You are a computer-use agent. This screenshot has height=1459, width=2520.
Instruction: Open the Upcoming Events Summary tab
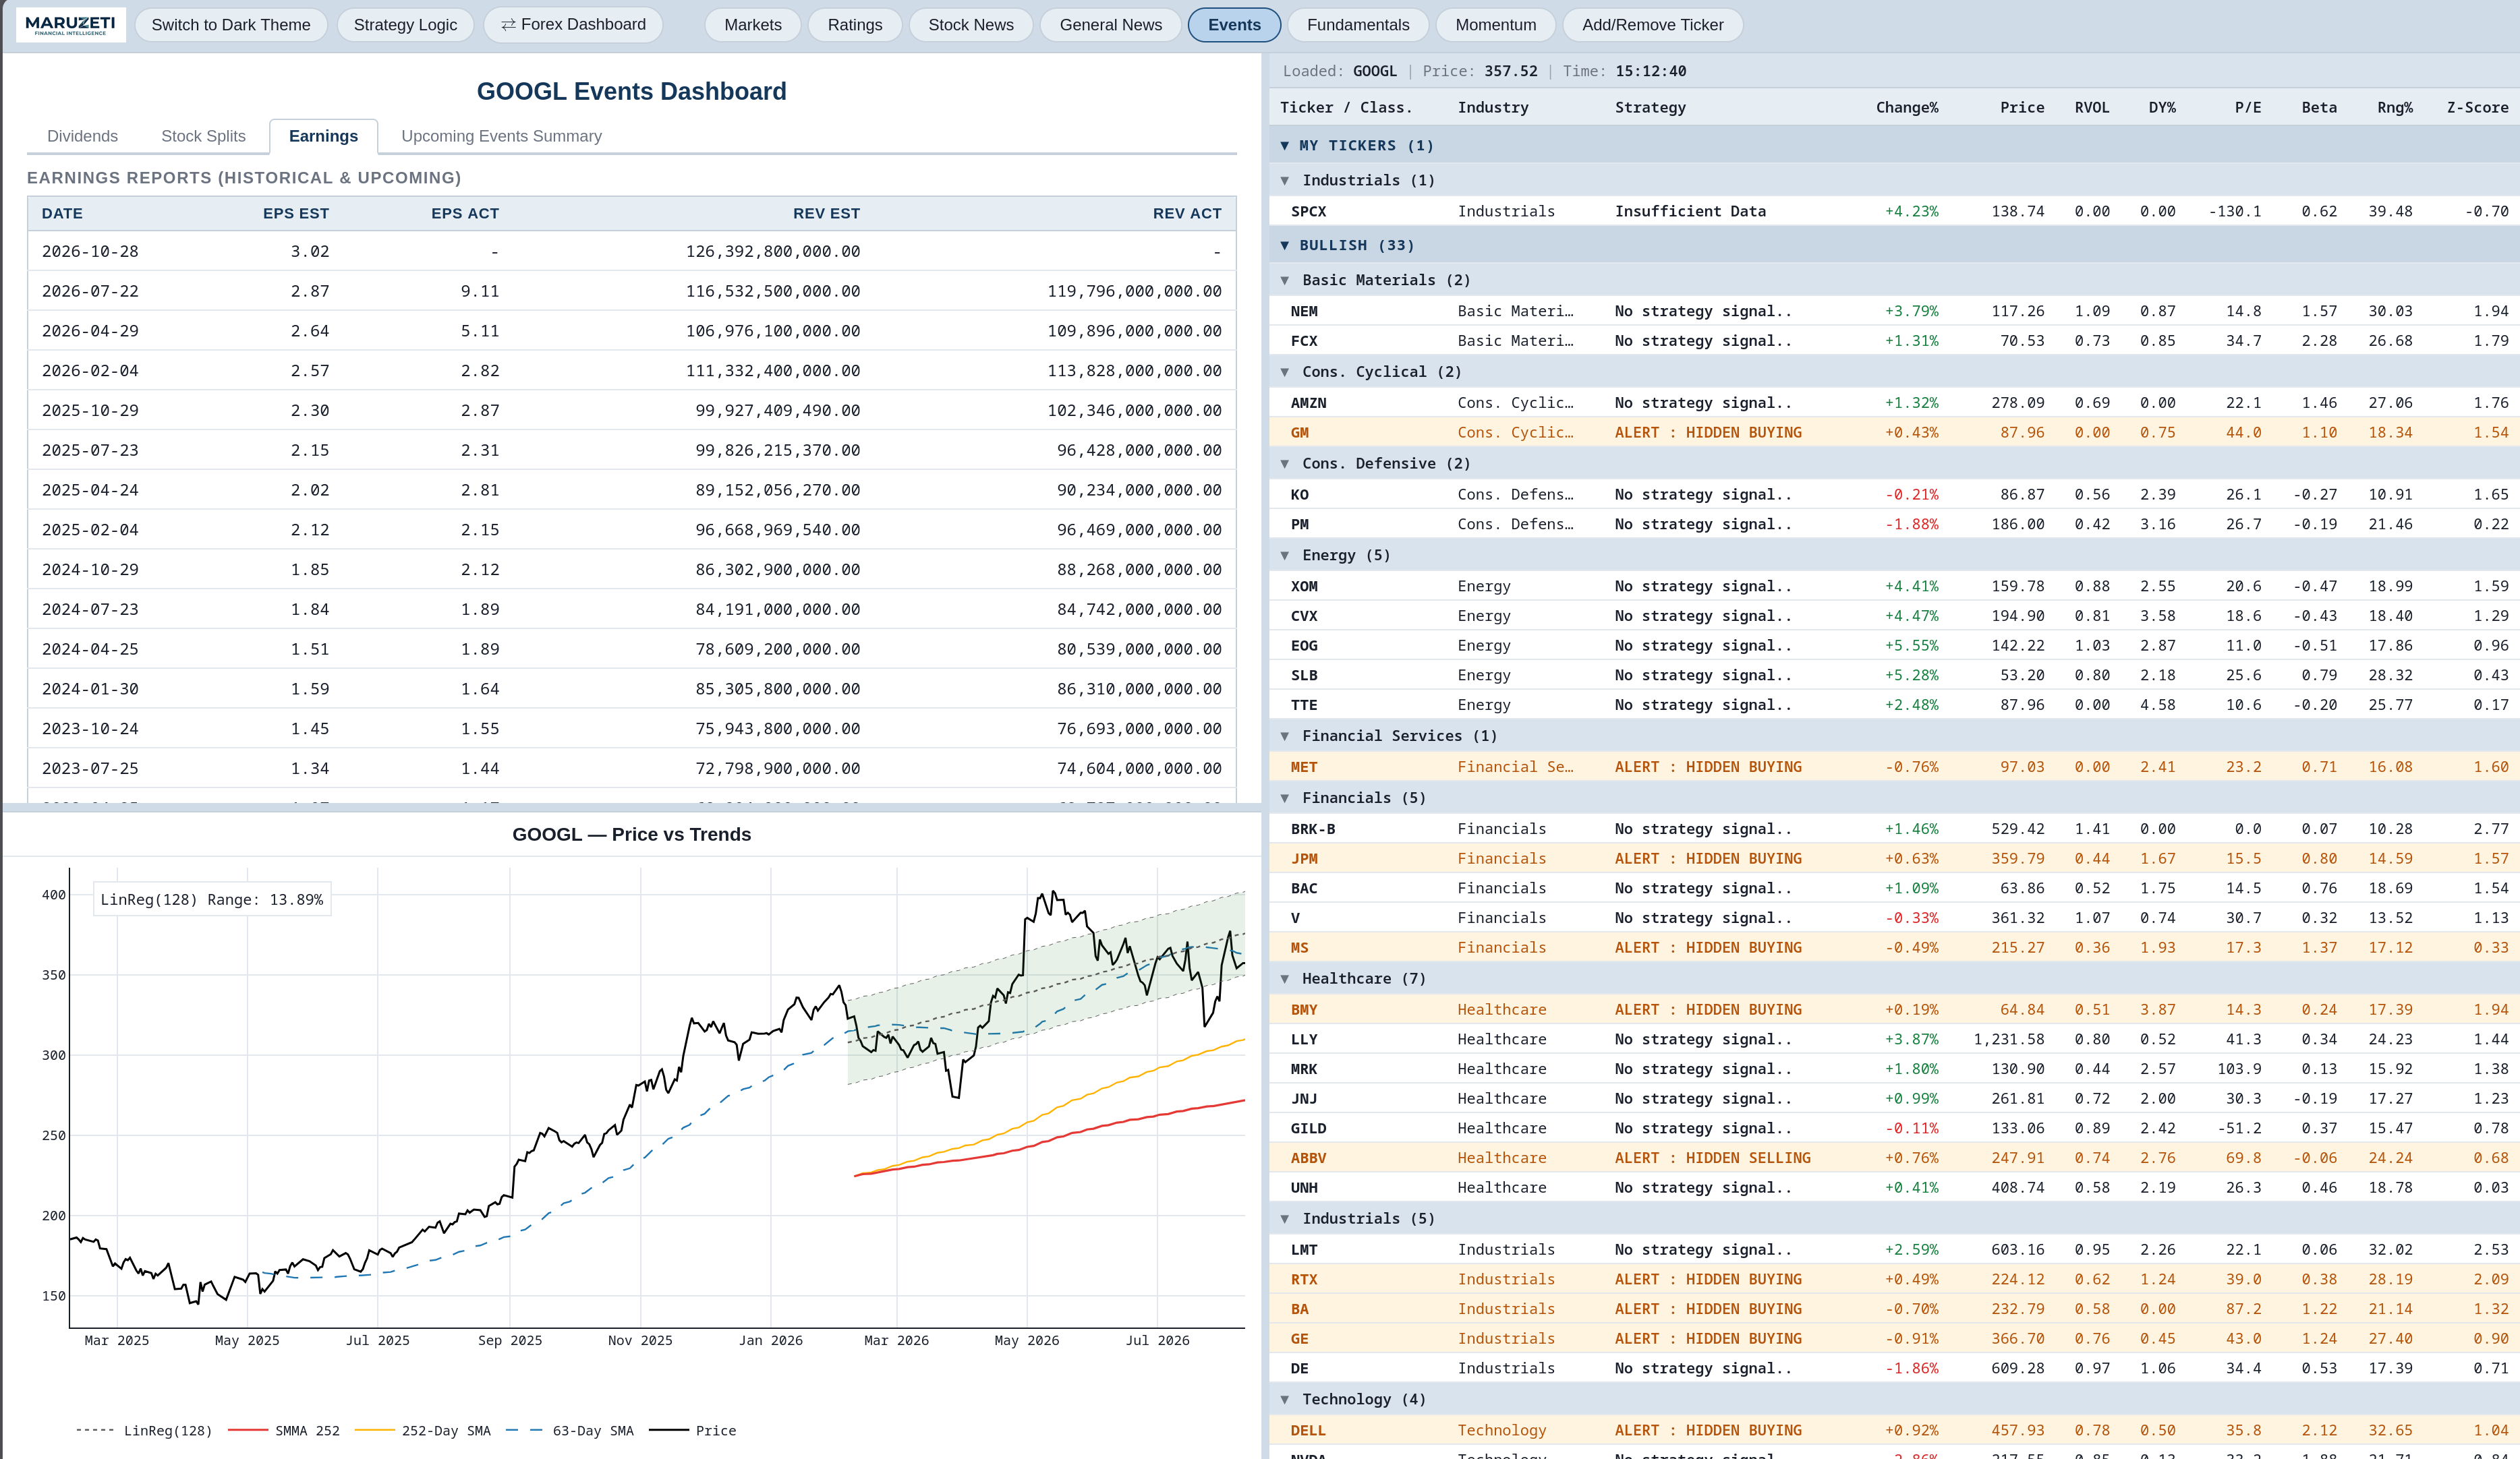point(501,136)
